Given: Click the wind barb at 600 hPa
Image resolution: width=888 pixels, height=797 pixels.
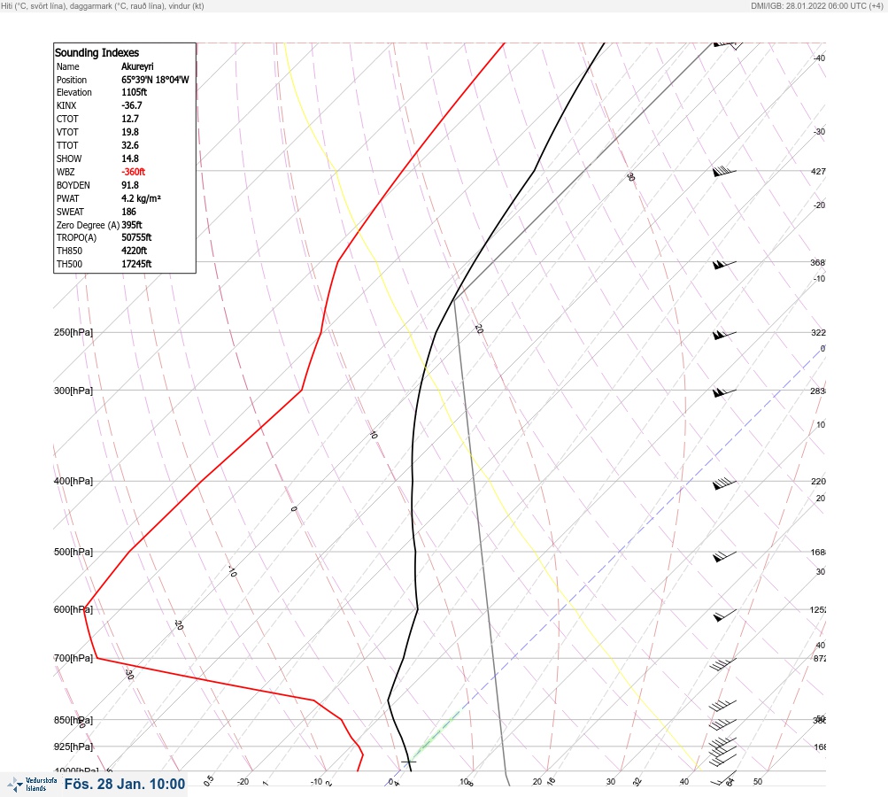Looking at the screenshot, I should coord(724,615).
